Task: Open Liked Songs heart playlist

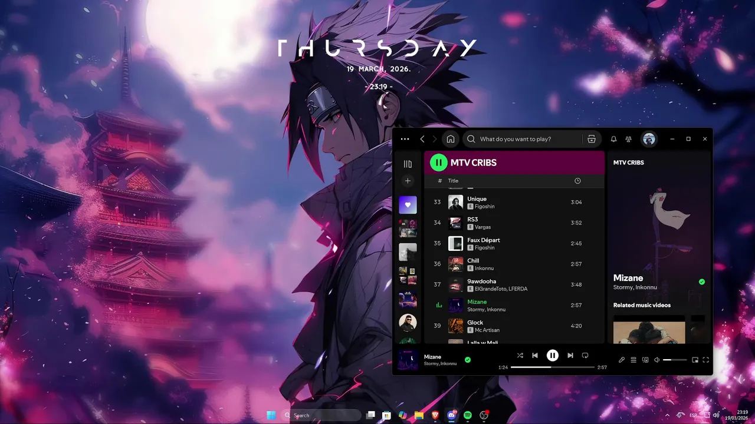Action: [x=408, y=205]
